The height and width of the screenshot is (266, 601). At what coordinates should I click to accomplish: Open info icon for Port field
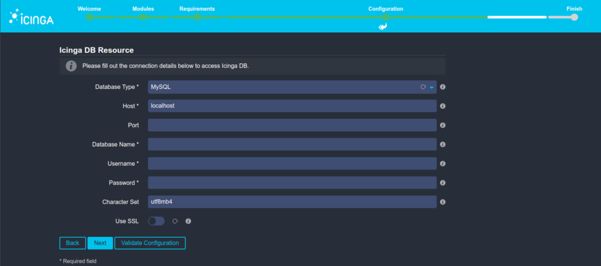[443, 125]
